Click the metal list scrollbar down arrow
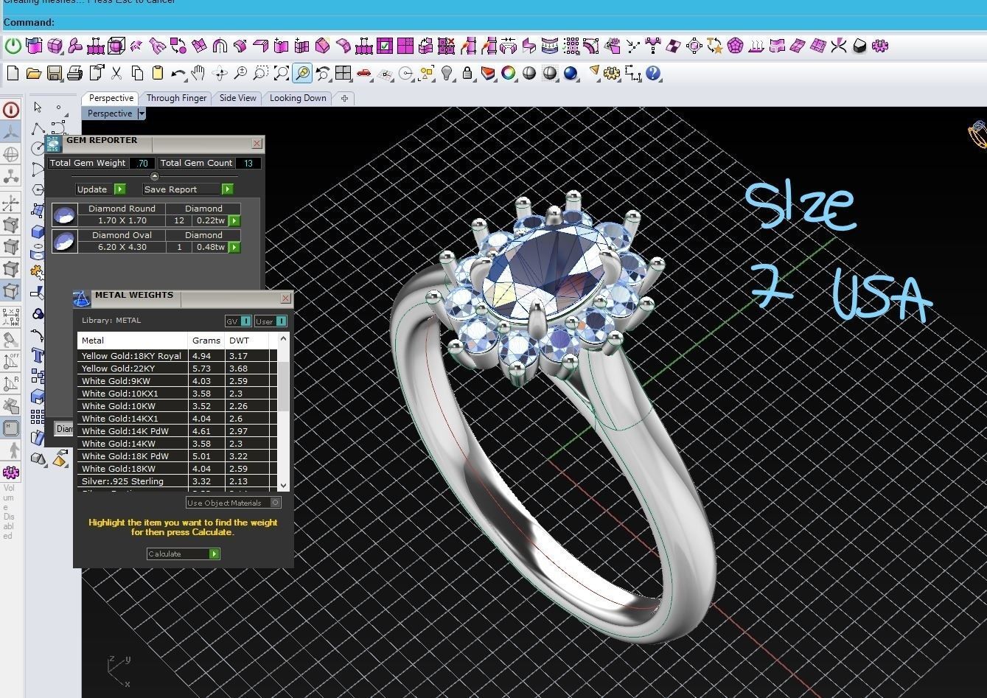This screenshot has width=987, height=698. click(284, 486)
